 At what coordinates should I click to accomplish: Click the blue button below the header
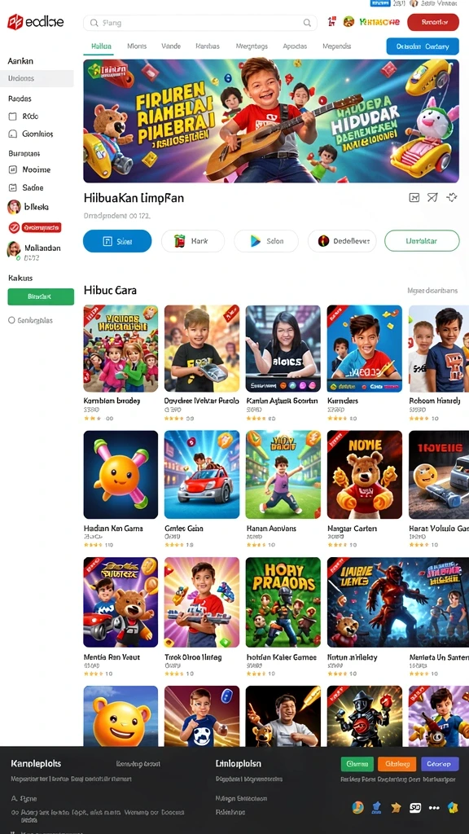[x=423, y=46]
